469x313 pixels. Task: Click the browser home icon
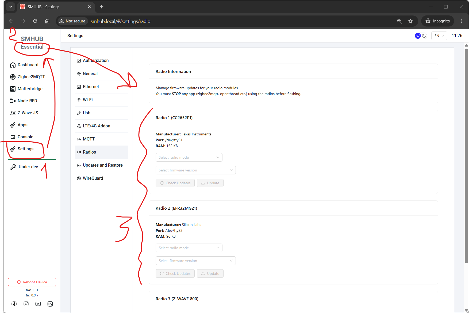point(47,21)
